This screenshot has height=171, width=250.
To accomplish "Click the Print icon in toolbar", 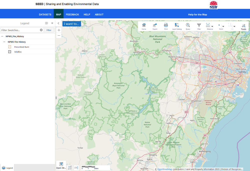I will (166, 26).
